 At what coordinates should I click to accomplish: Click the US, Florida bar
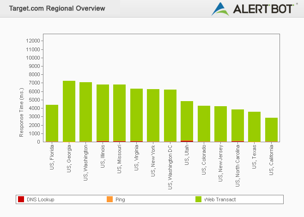tap(52, 123)
